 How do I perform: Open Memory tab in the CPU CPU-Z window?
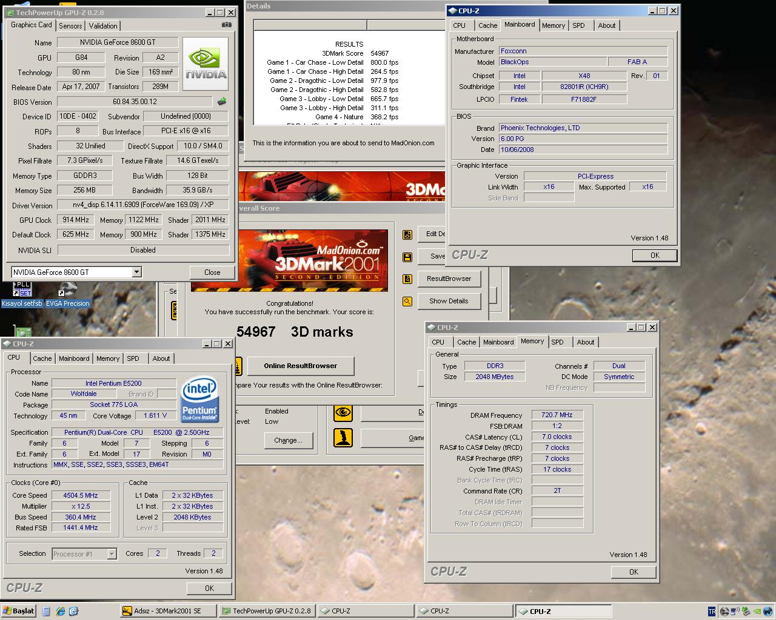click(x=108, y=358)
